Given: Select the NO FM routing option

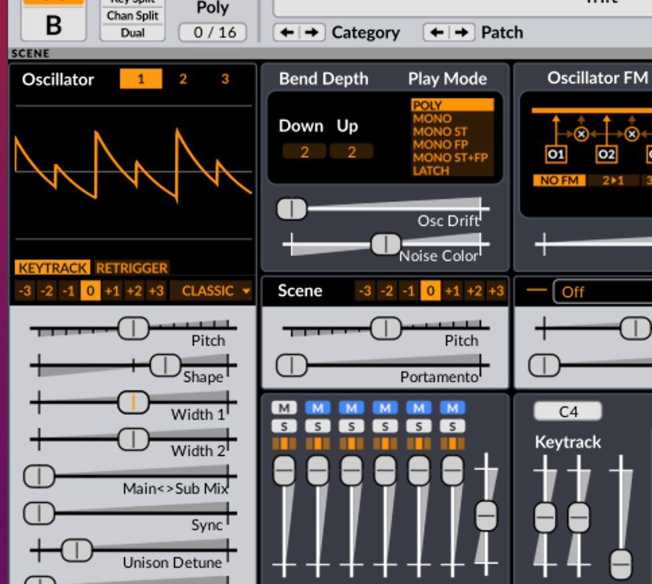Looking at the screenshot, I should [x=558, y=180].
